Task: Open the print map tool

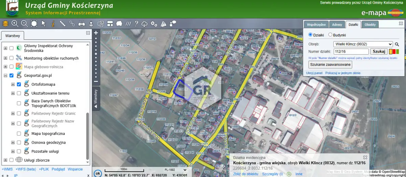Action: [82, 24]
